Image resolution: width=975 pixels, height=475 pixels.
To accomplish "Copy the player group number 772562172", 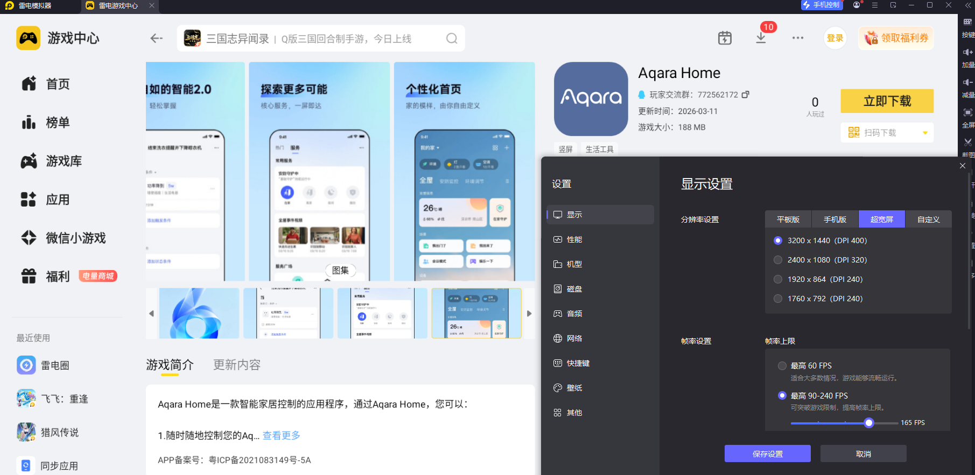I will click(746, 95).
